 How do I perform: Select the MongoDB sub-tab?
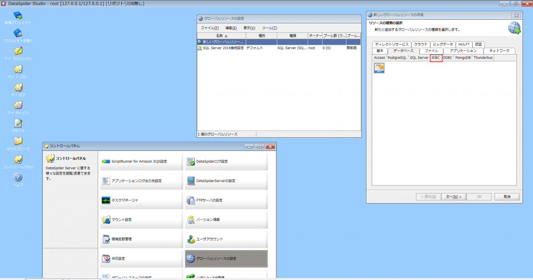point(463,58)
